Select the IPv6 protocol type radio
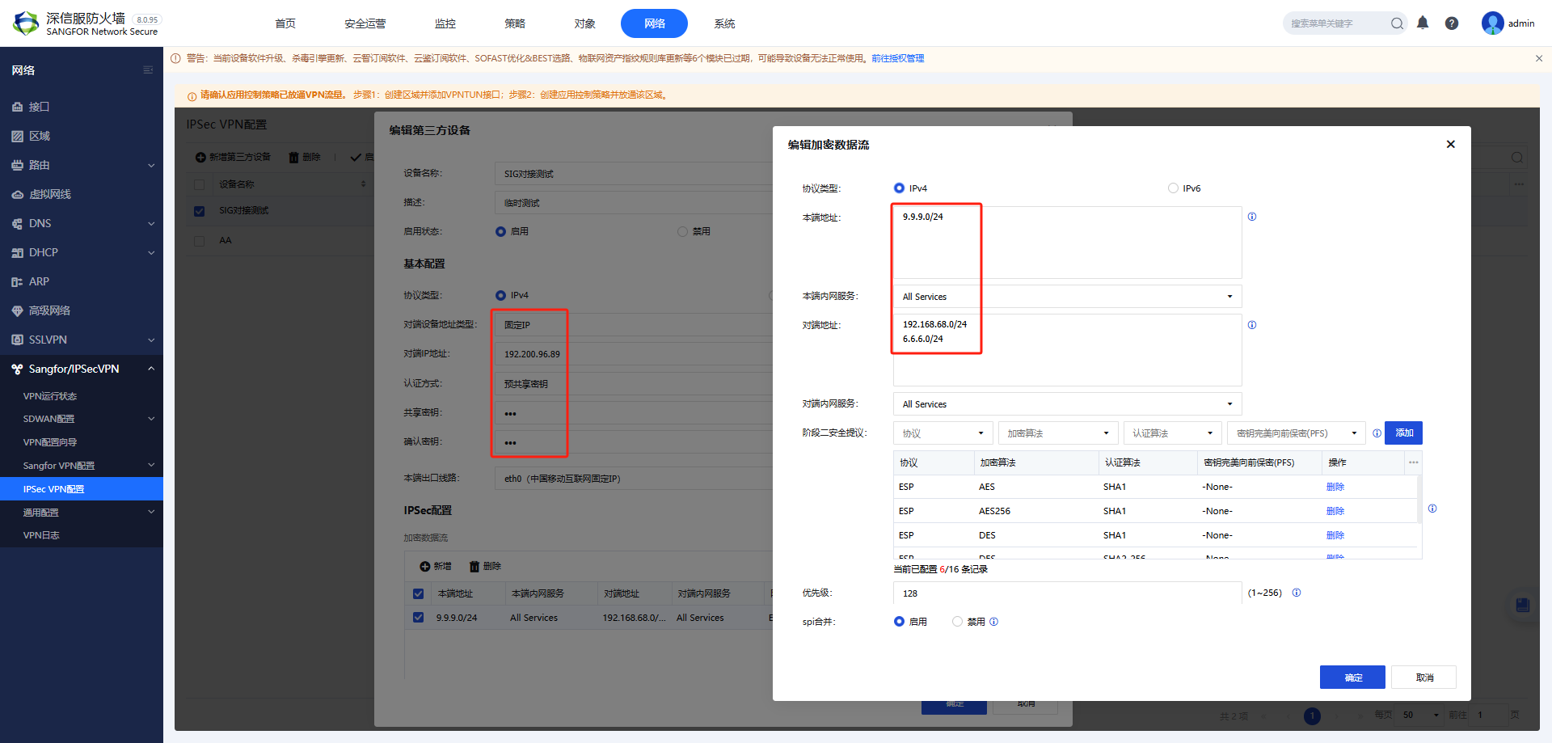 1173,188
